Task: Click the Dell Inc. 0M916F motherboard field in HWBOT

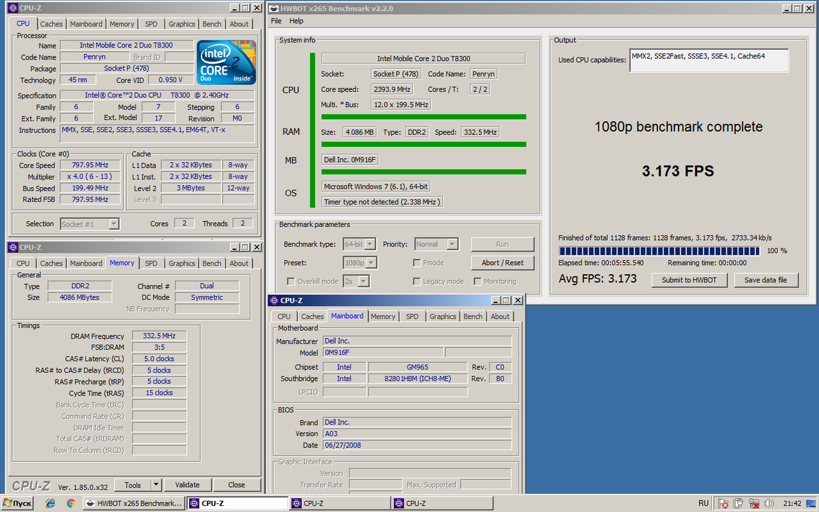Action: pyautogui.click(x=350, y=160)
